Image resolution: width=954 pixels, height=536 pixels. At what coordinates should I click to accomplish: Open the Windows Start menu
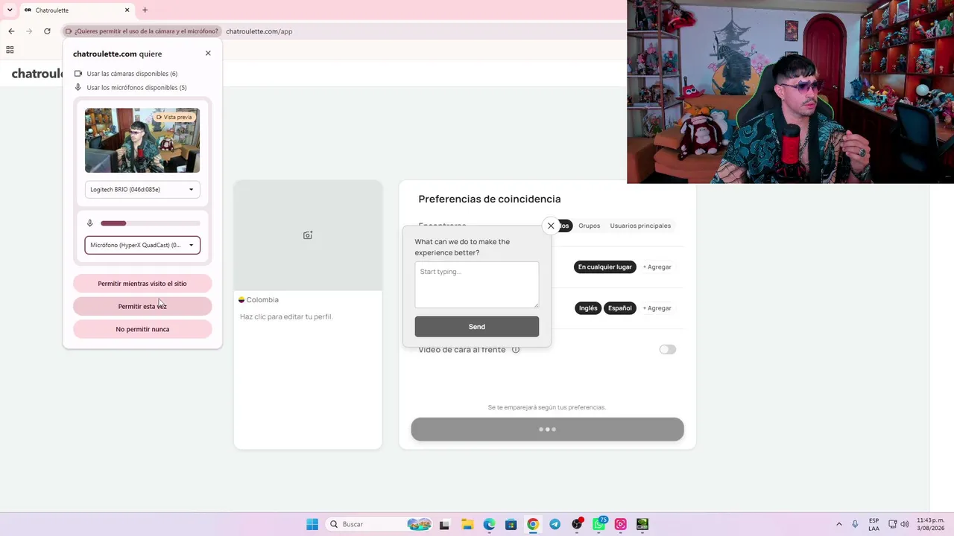point(312,524)
